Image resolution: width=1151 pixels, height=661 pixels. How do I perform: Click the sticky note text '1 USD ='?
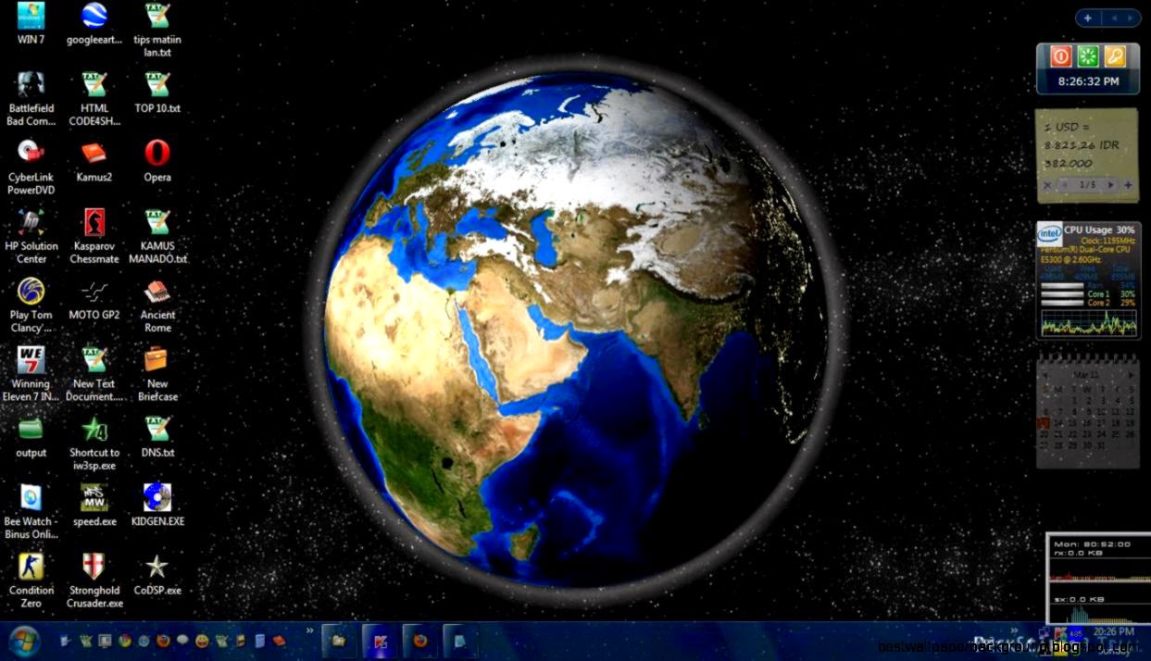pos(1068,126)
